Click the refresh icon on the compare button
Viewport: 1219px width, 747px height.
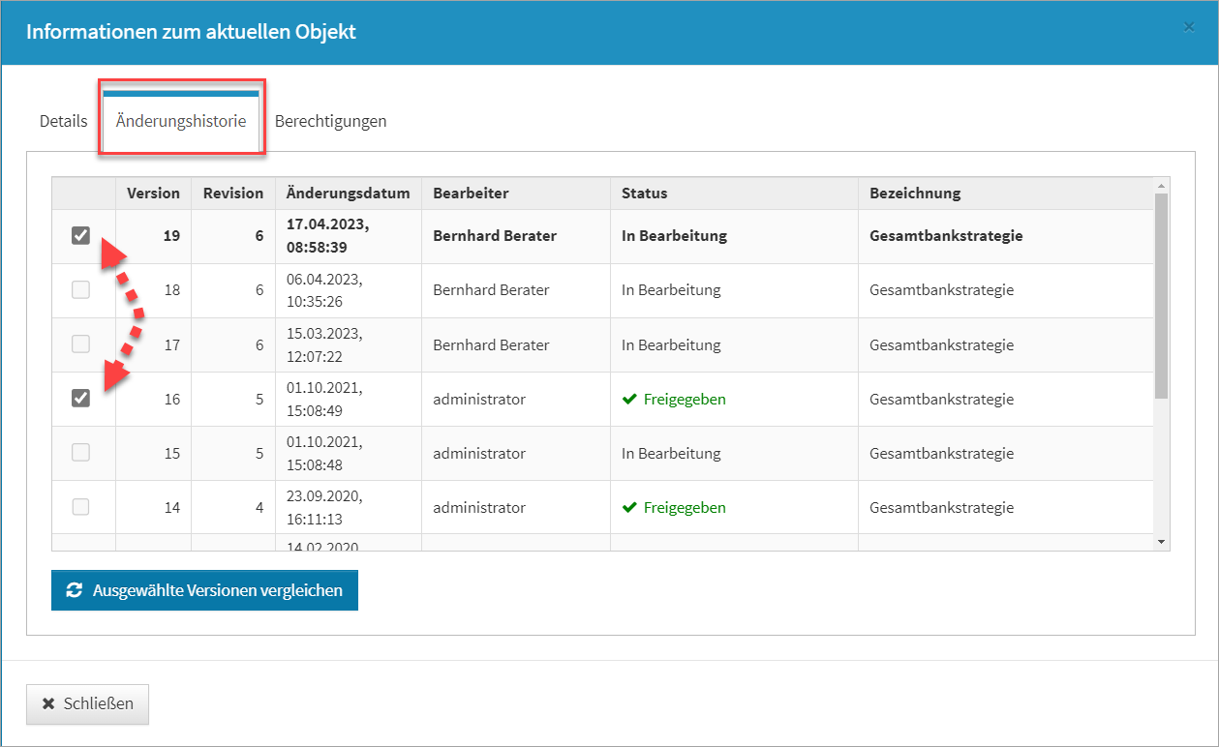tap(74, 590)
